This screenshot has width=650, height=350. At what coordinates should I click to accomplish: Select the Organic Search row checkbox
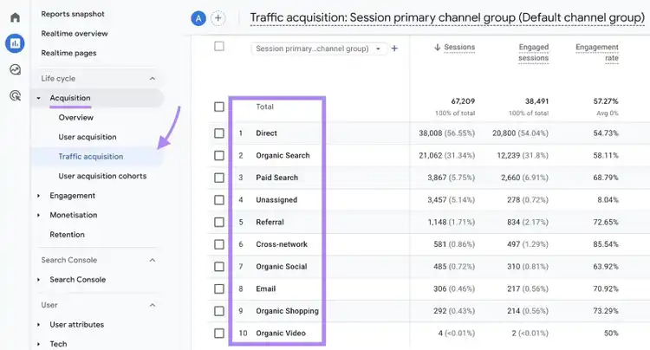(219, 155)
